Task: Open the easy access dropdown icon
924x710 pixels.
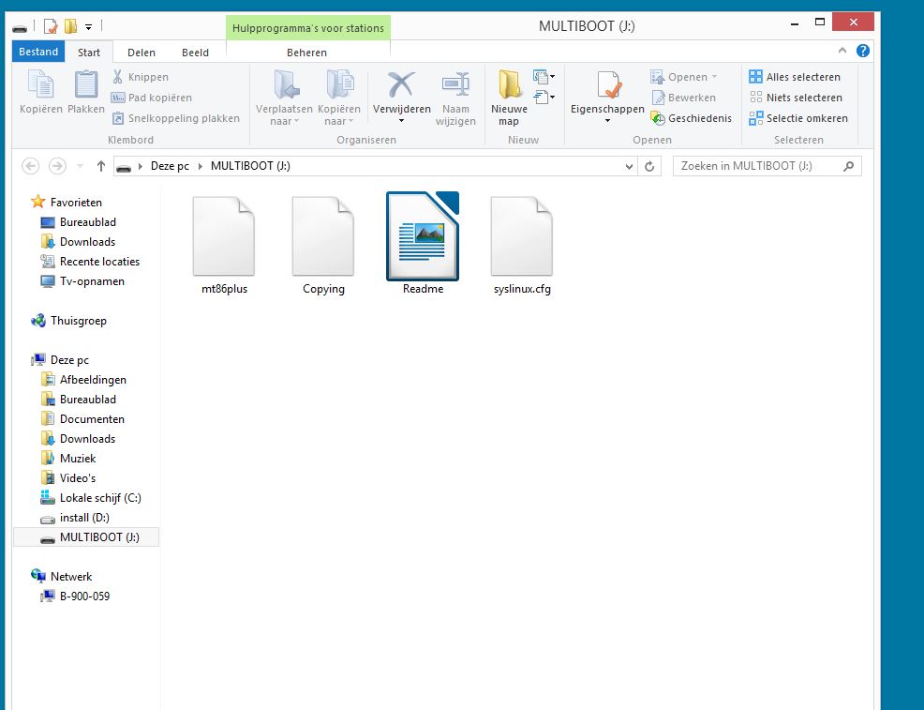Action: (x=544, y=98)
